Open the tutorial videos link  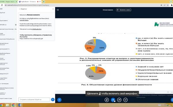pos(24,20)
